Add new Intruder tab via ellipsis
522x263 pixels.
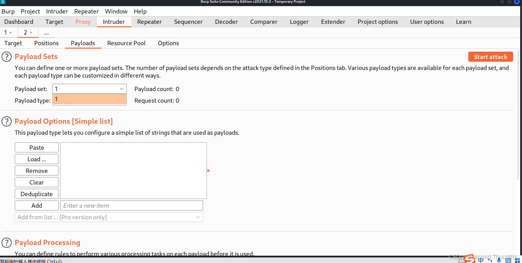[x=46, y=33]
